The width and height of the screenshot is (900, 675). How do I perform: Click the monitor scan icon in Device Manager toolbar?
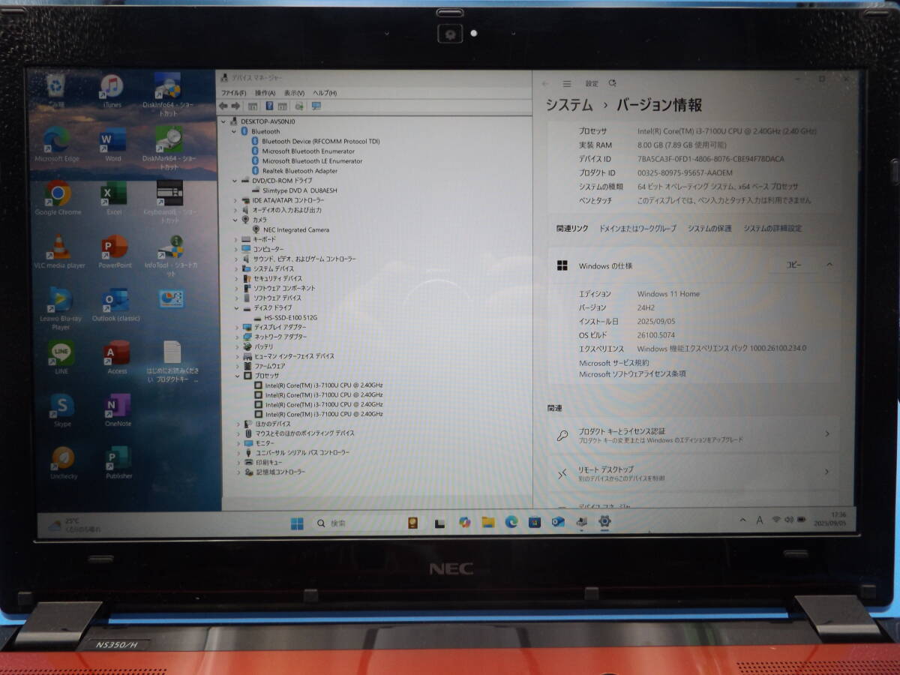point(316,106)
